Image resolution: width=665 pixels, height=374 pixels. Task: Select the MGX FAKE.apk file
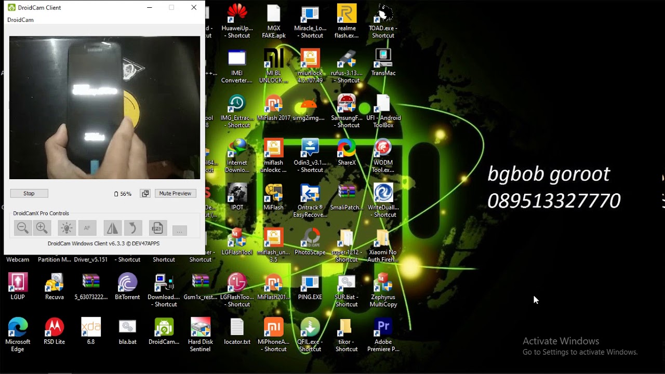pos(274,21)
